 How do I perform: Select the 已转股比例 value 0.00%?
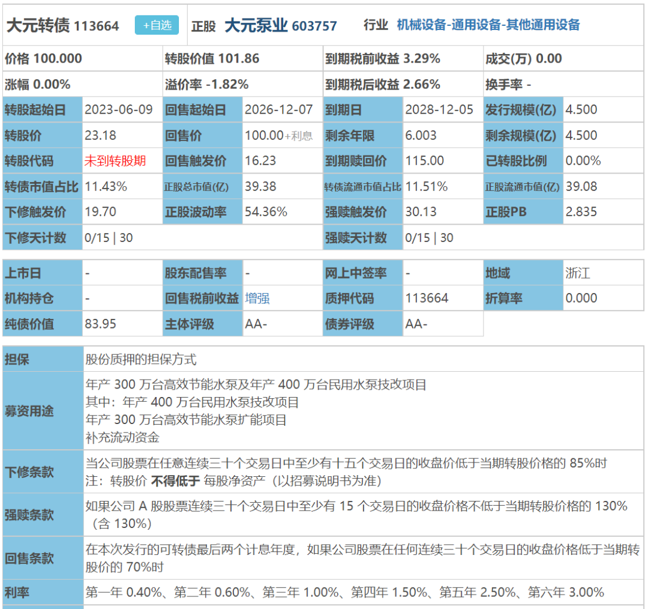coord(583,160)
